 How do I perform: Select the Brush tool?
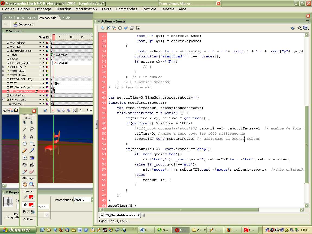[31, 151]
